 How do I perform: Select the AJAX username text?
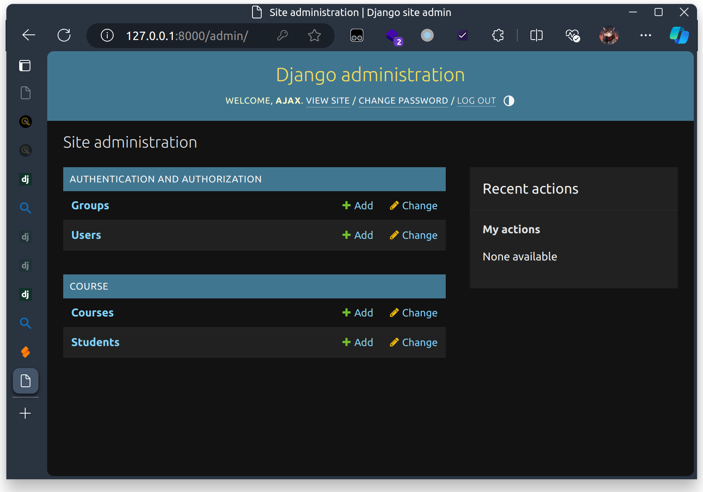(288, 101)
